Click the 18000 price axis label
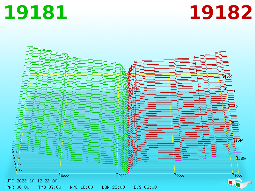This screenshot has height=191, width=255. coord(64,176)
